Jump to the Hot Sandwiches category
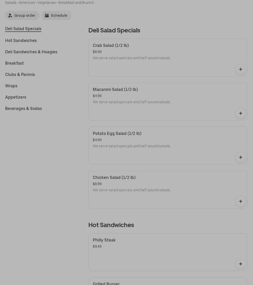The height and width of the screenshot is (285, 253). click(x=21, y=41)
